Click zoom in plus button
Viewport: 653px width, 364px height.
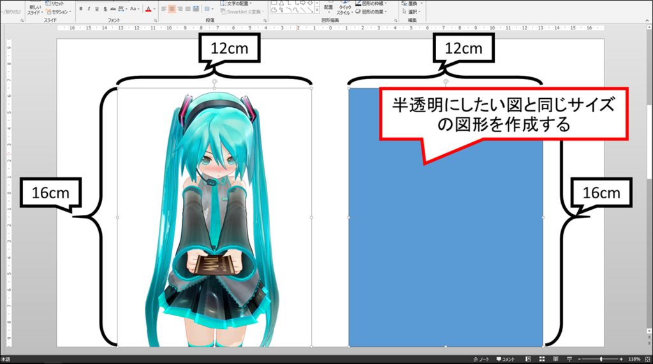[621, 359]
